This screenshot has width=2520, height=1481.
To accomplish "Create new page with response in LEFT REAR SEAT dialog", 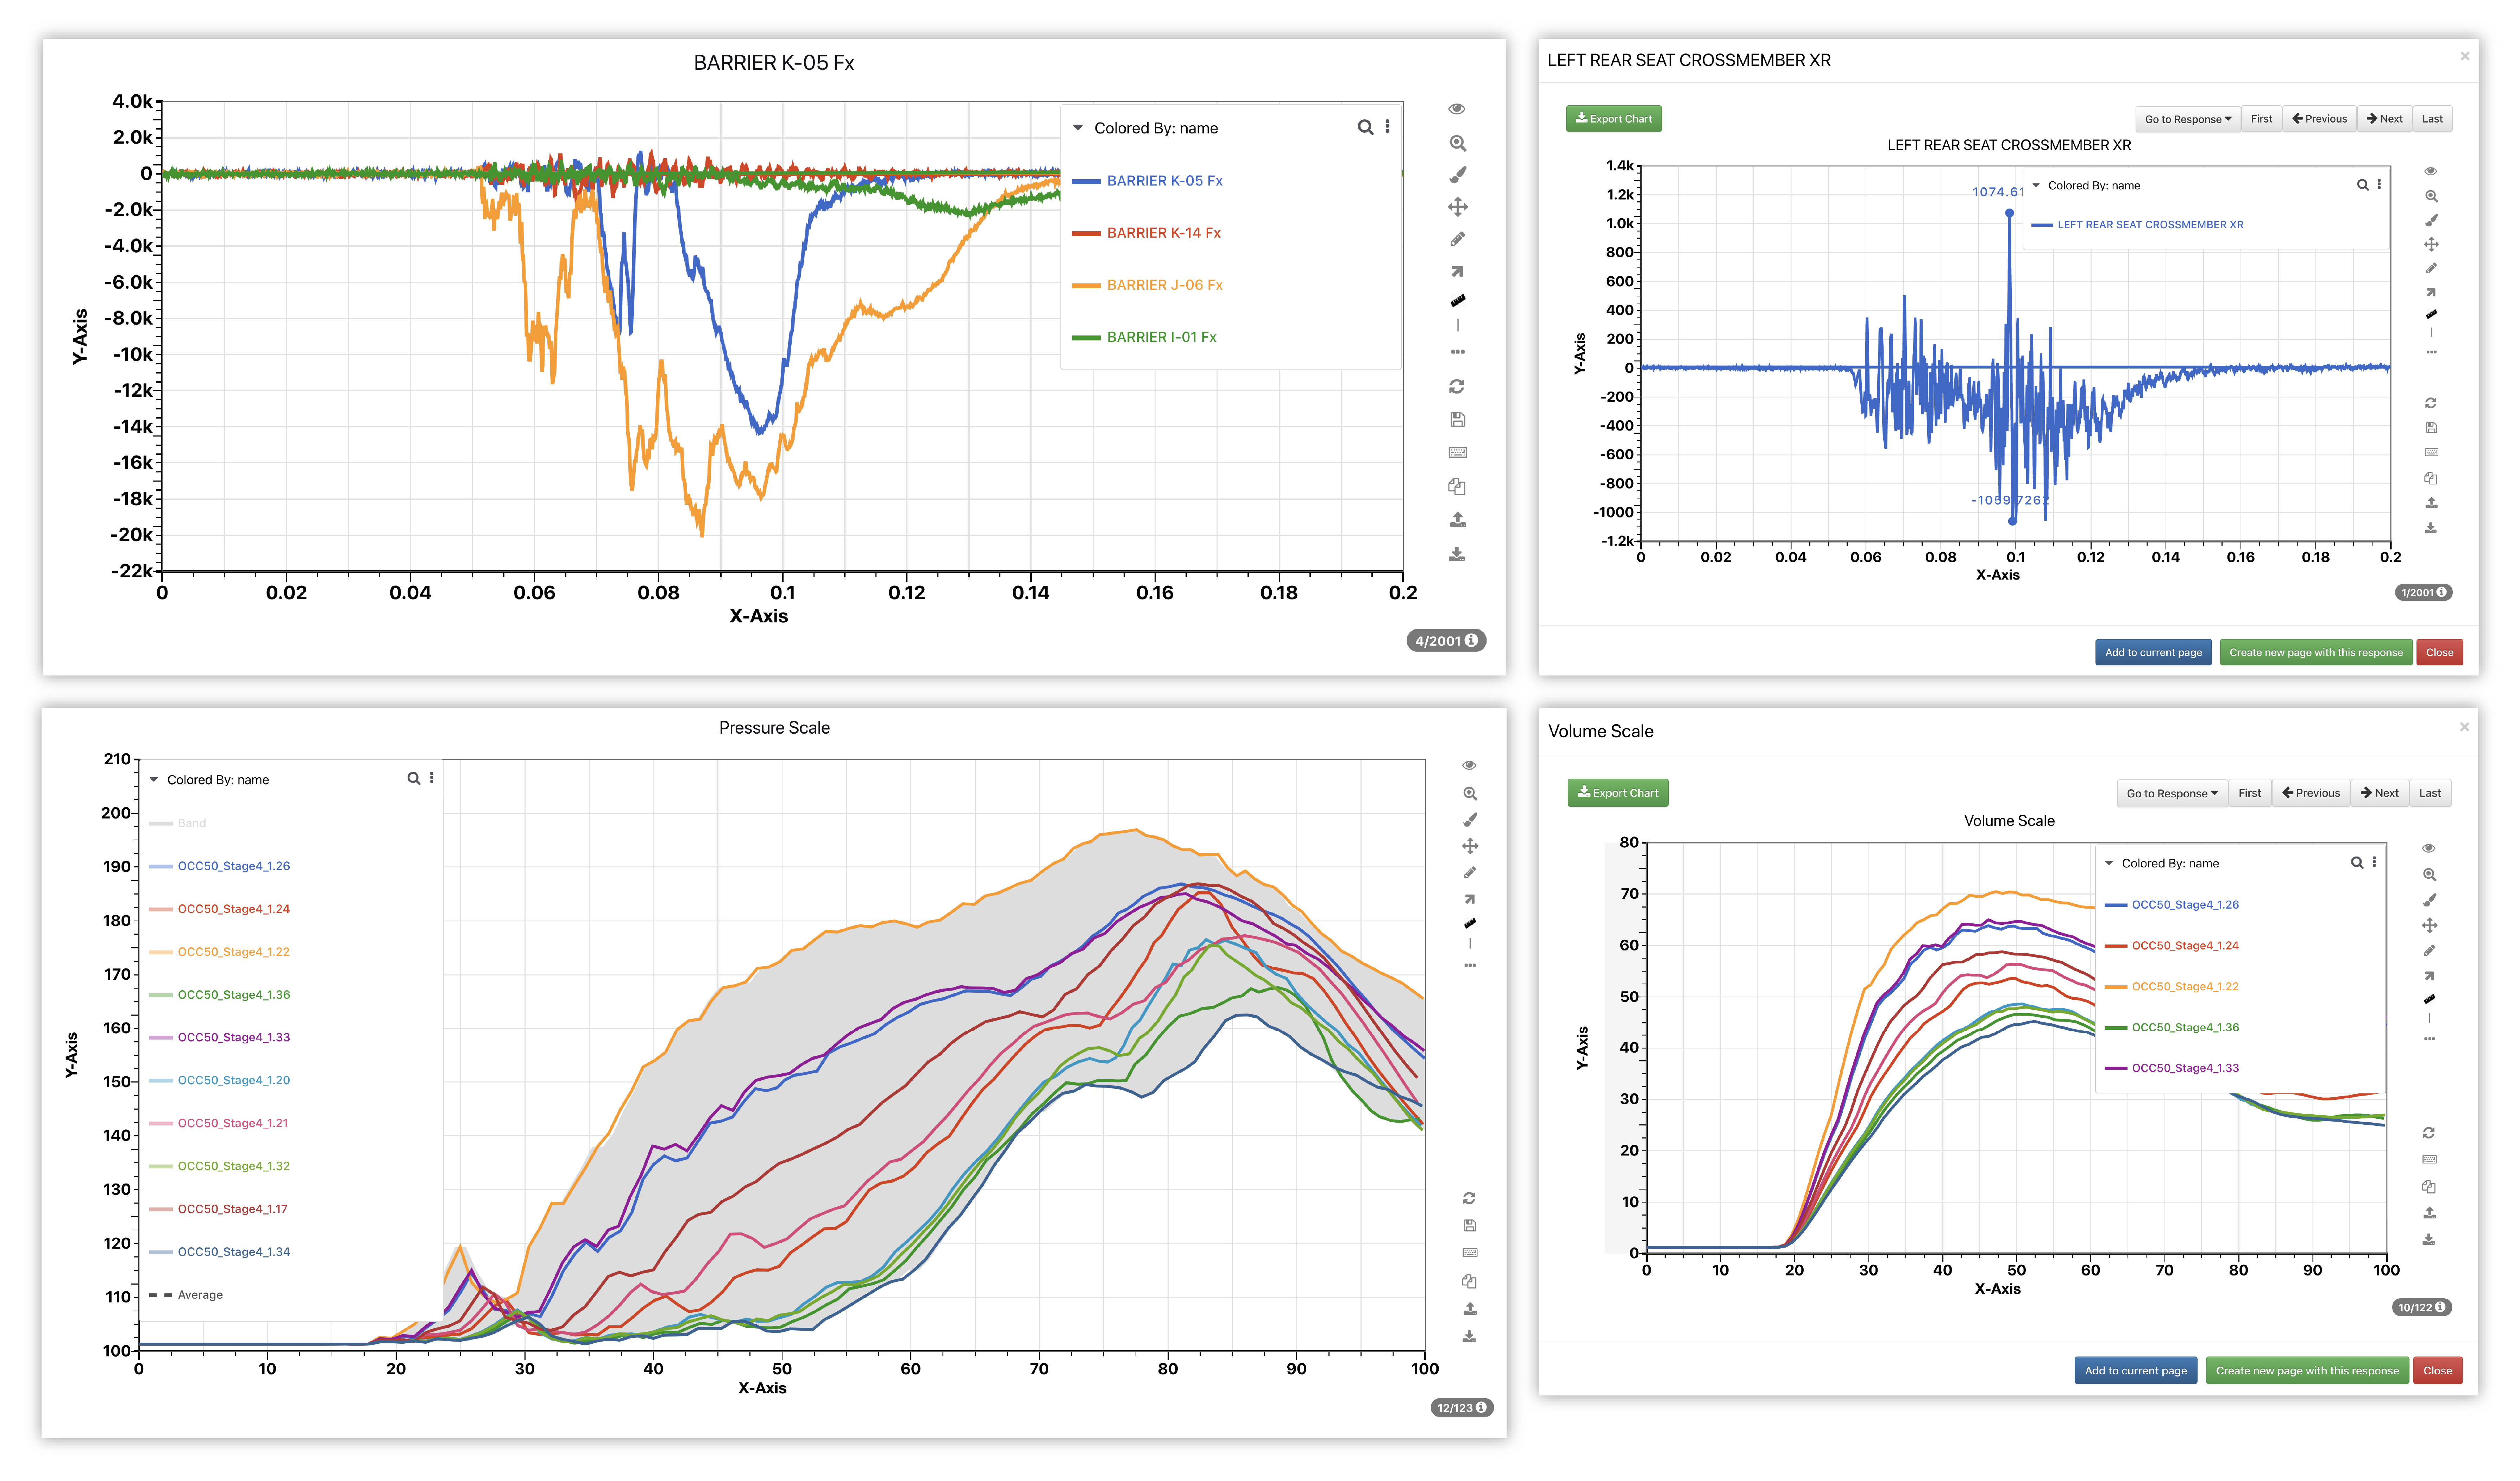I will (2315, 652).
